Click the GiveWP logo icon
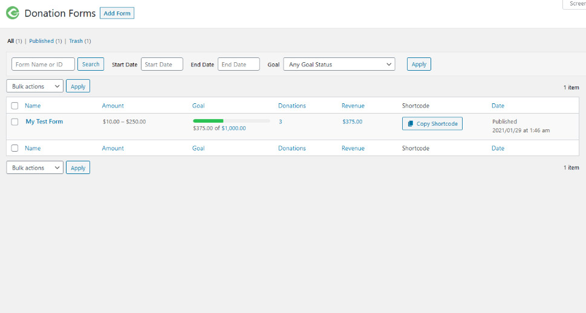The image size is (586, 313). [13, 13]
